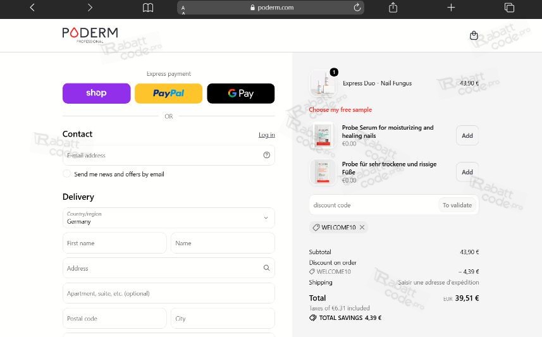Click the address search magnifier icon
The image size is (542, 337).
266,267
